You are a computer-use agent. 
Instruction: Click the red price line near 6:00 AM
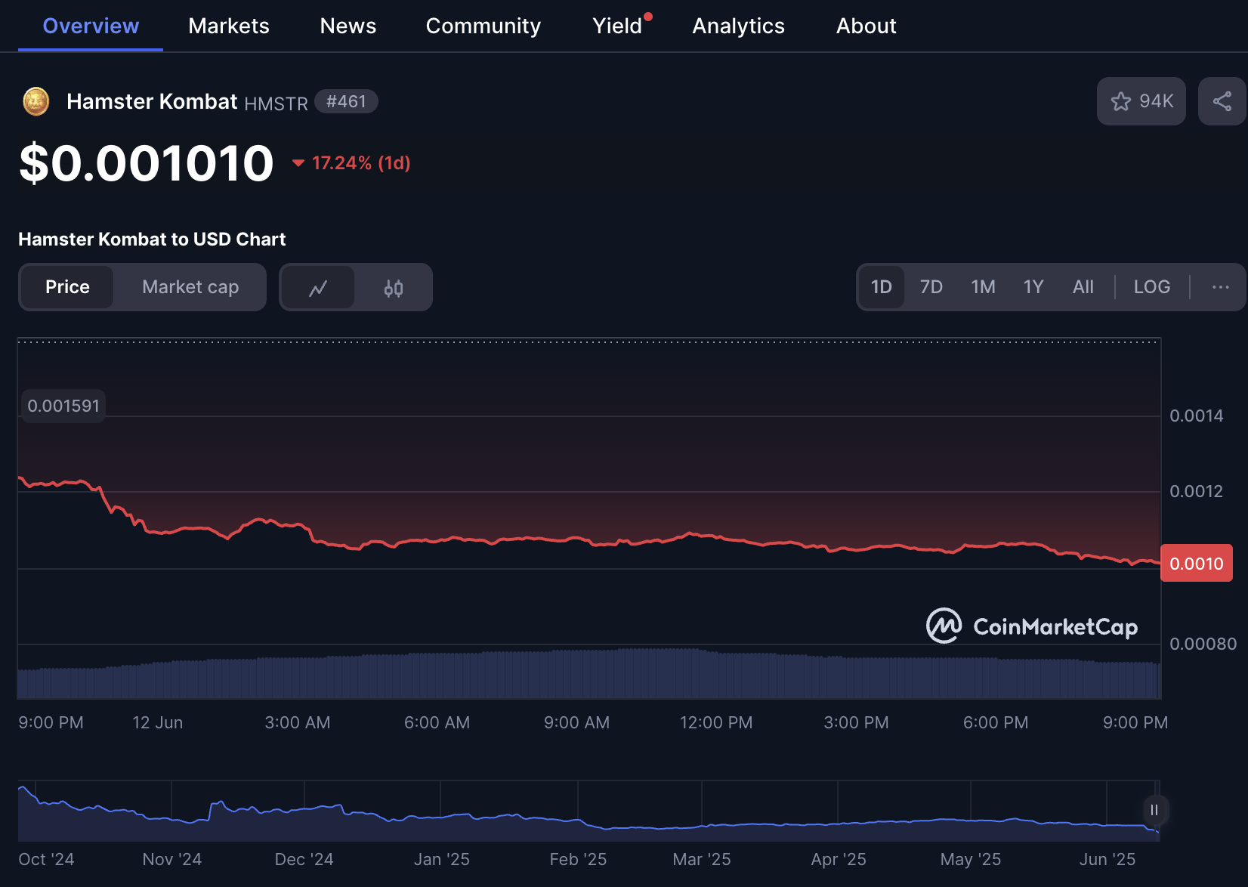[x=437, y=540]
